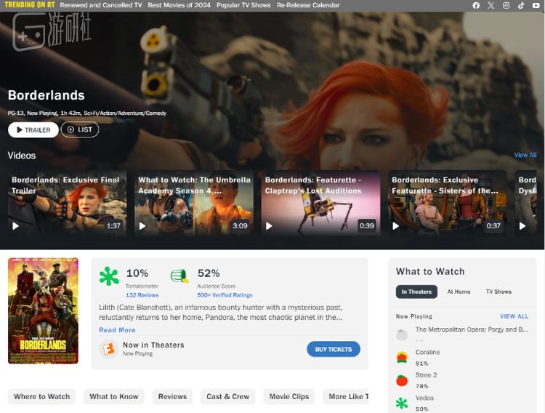The image size is (545, 413).
Task: Click Coraline's certified fresh tomato icon
Action: pos(402,357)
